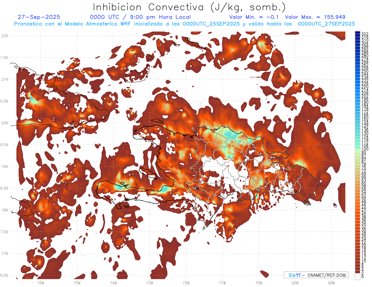The width and height of the screenshot is (372, 287).
Task: Click the 20N latitude axis label
Action: click(5, 123)
